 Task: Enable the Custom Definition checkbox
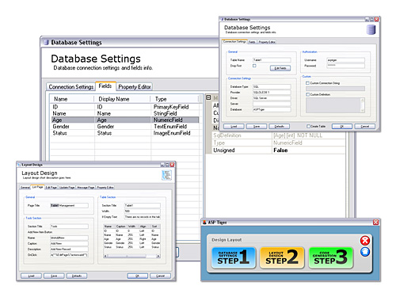coord(307,94)
